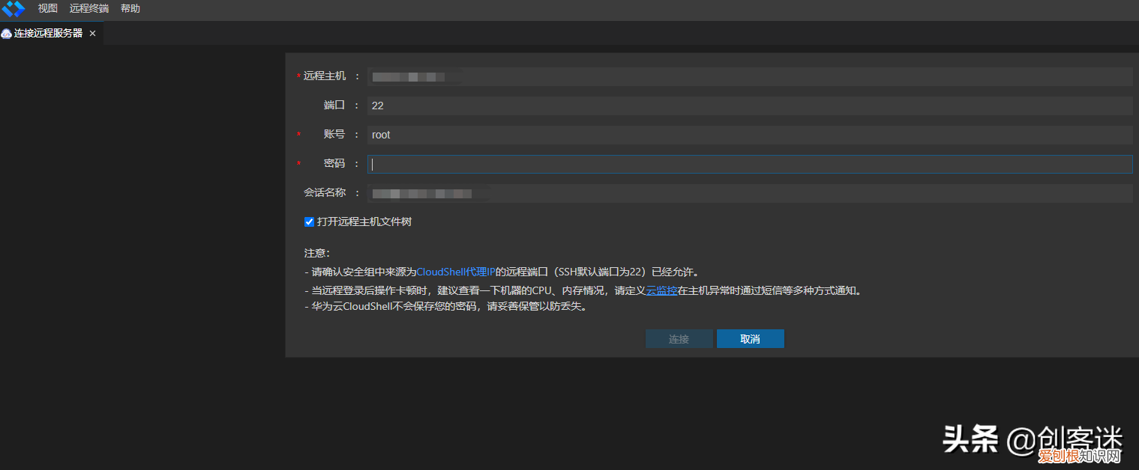Screen dimensions: 1139x470
Task: Open the 视图 menu
Action: click(x=46, y=8)
